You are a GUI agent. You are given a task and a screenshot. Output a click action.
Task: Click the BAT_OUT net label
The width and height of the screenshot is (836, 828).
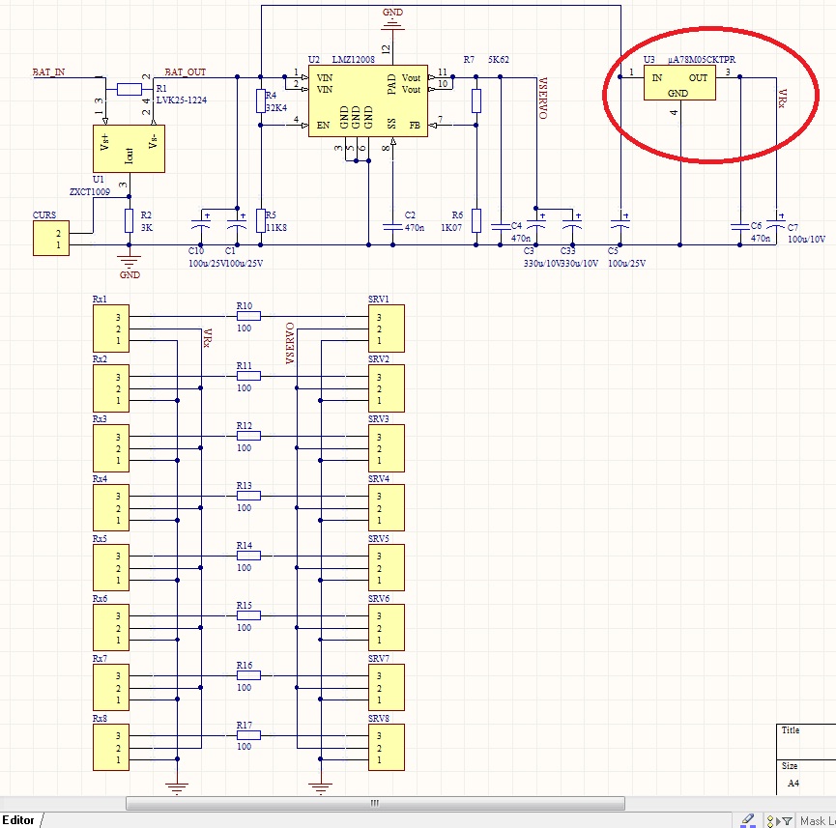pyautogui.click(x=185, y=72)
